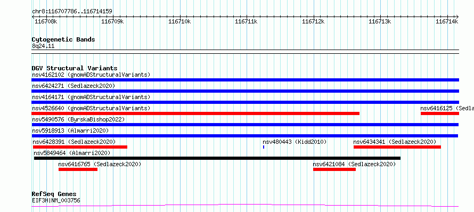The image size is (474, 212).
Task: Click the nsv4162102 gnomADStructuralVariants label
Action: (x=91, y=75)
